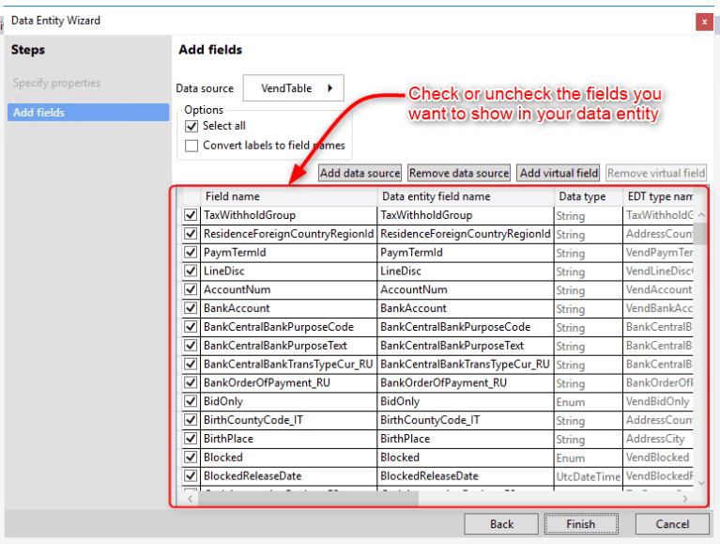Click the horizontal scrollbar left arrow
Image resolution: width=720 pixels, height=544 pixels.
[191, 499]
